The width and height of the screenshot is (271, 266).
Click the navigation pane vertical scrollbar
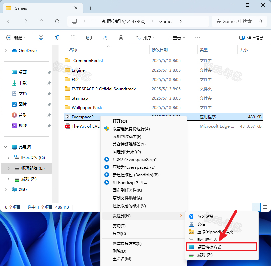click(55, 128)
